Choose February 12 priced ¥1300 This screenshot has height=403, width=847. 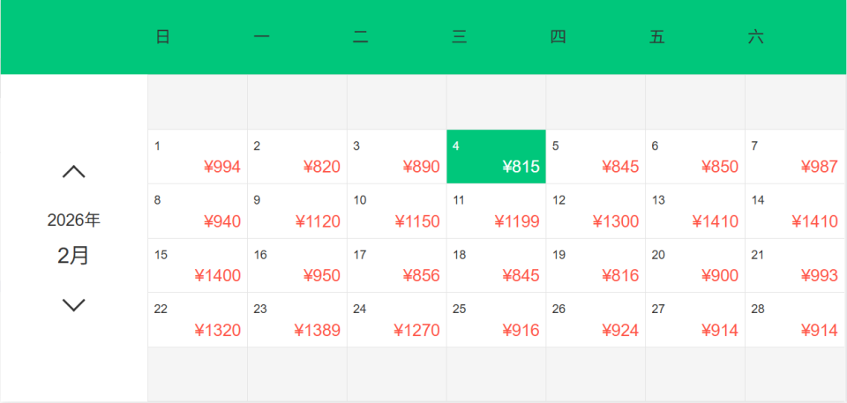coord(596,212)
